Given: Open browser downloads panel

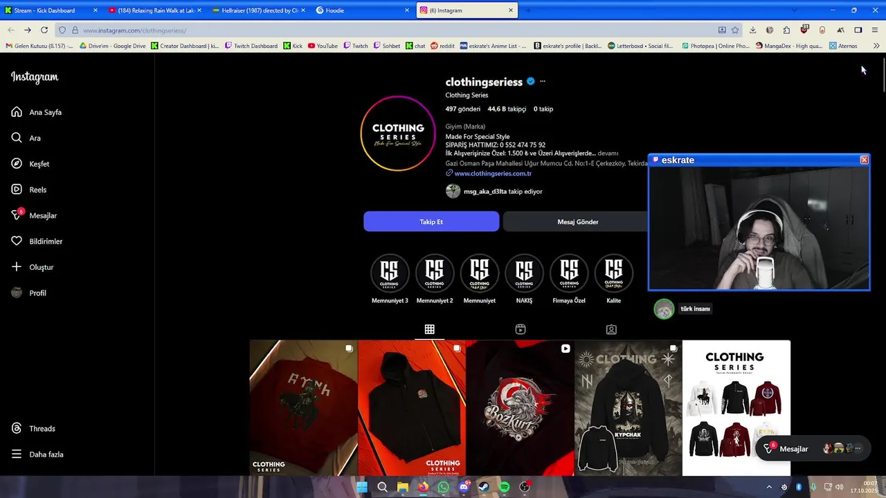Looking at the screenshot, I should [752, 30].
